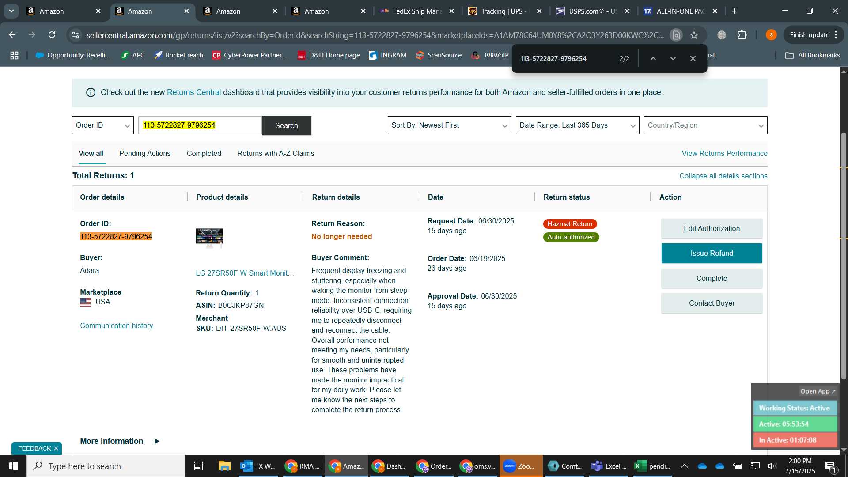
Task: Open the LG 27SR50F-W Smart Monitor product link
Action: [245, 273]
